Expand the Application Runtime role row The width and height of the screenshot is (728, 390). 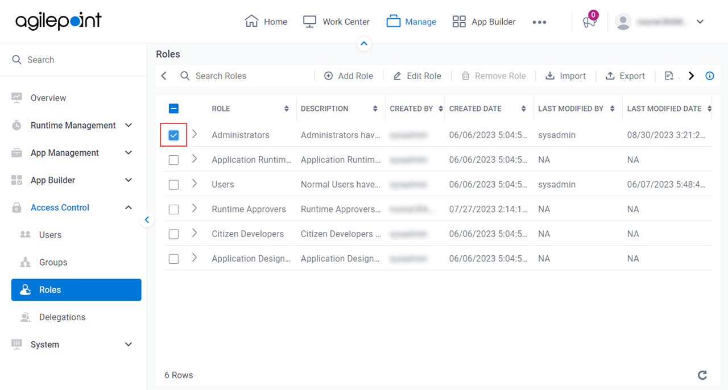[x=195, y=159]
